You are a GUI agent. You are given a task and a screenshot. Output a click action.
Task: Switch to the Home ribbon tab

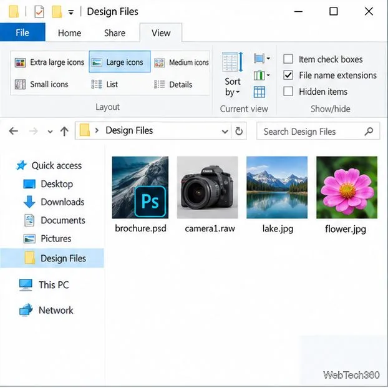pos(69,33)
